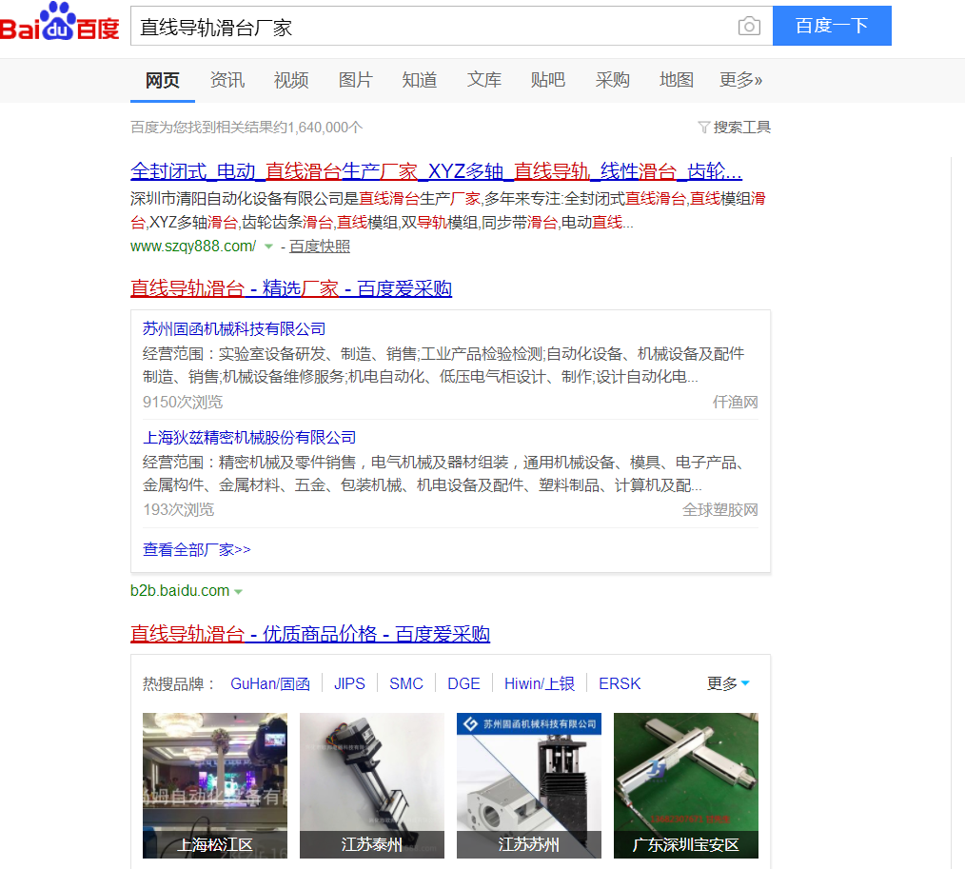Click the 193次浏览 view count
The width and height of the screenshot is (965, 869).
[179, 509]
